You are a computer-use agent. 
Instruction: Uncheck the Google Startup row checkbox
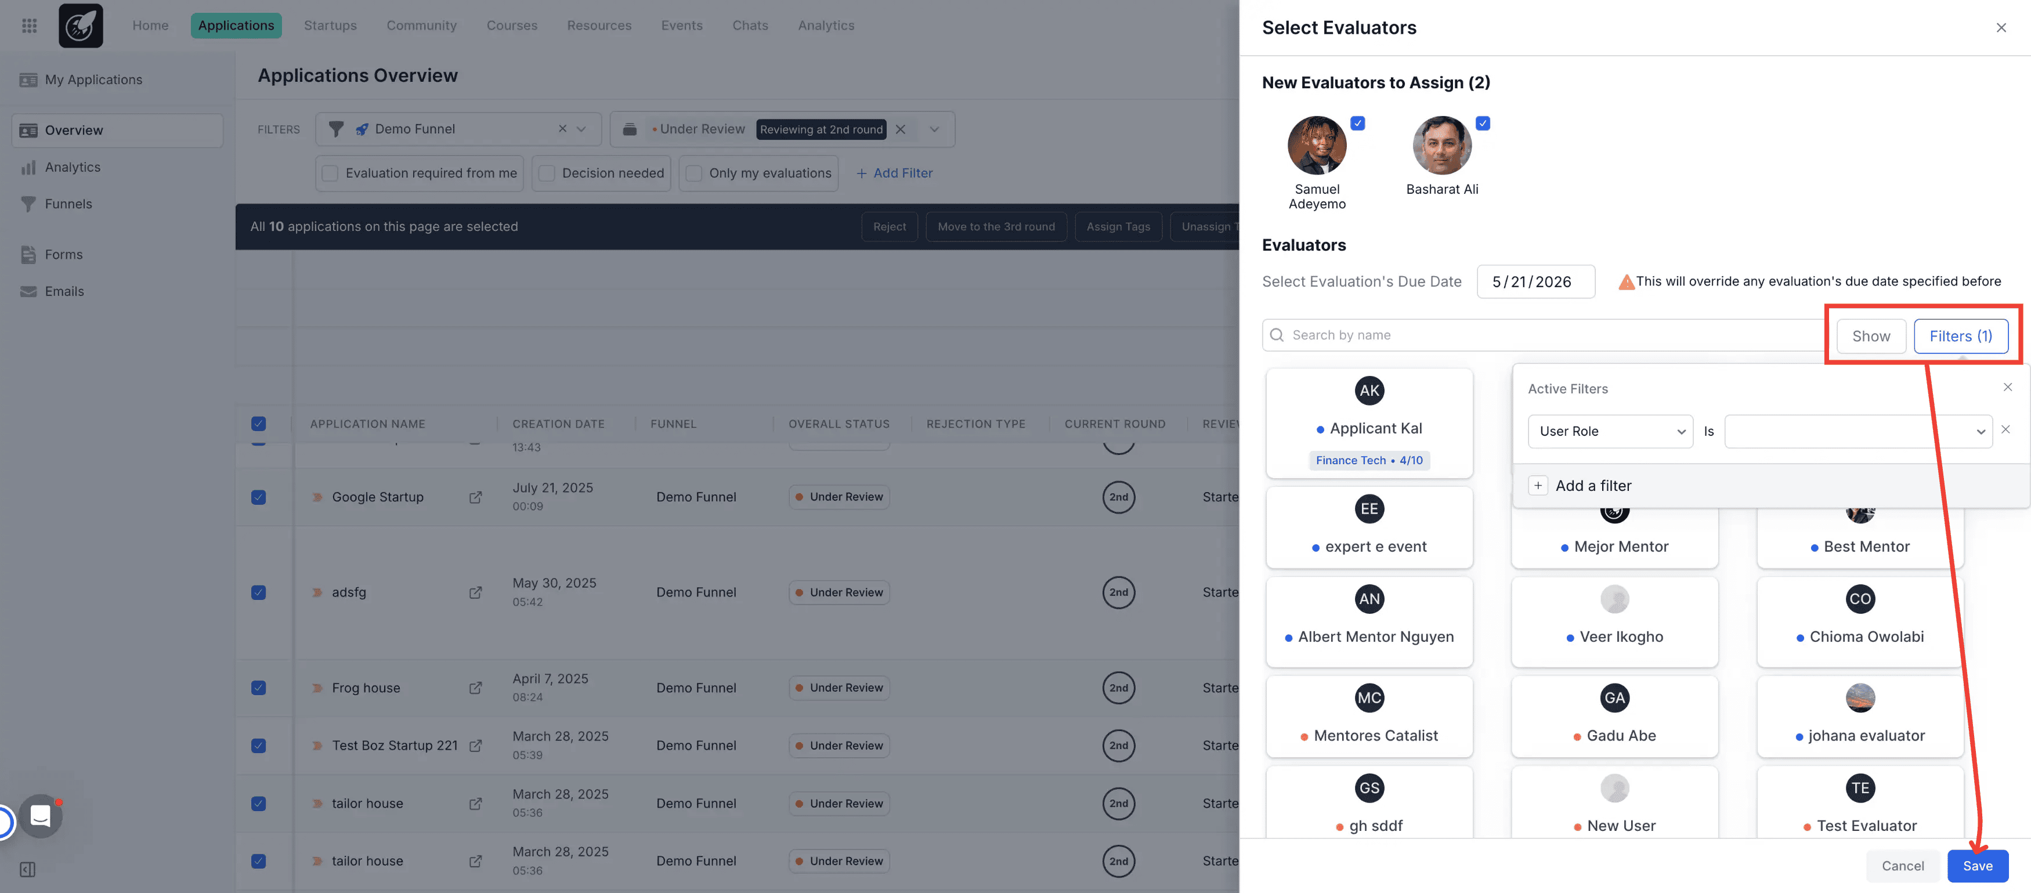[259, 497]
